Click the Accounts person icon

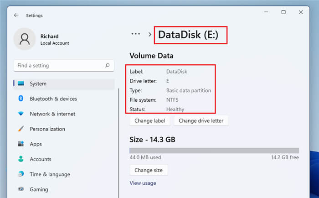(21, 159)
